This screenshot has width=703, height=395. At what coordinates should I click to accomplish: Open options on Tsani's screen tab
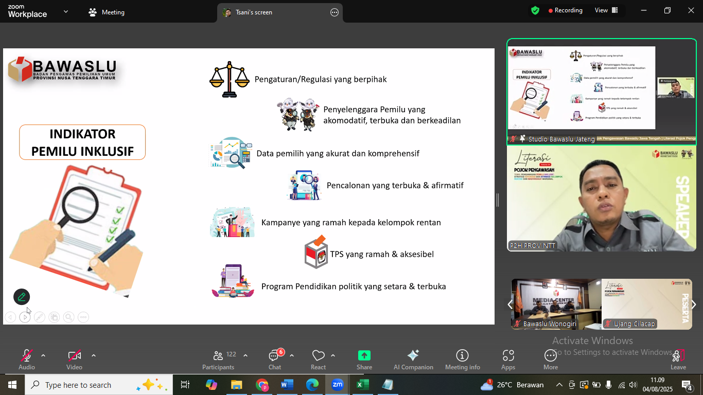click(335, 12)
